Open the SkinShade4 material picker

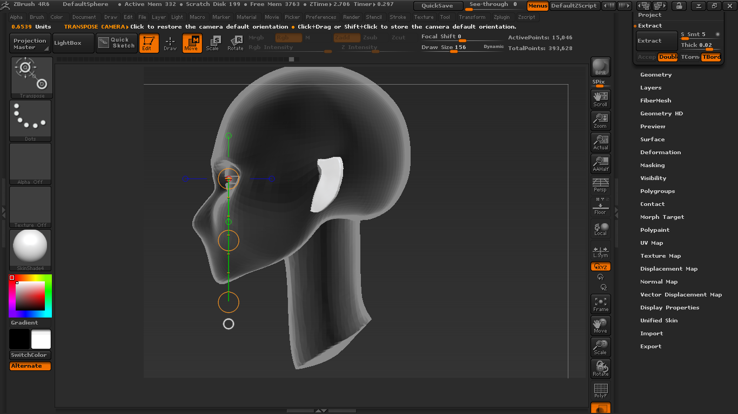[x=30, y=250]
